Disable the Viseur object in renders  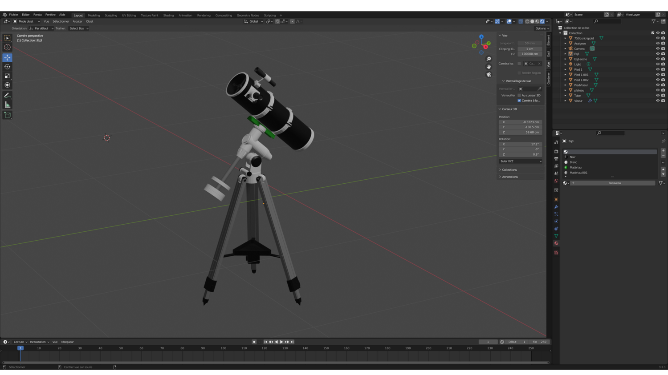click(x=663, y=101)
